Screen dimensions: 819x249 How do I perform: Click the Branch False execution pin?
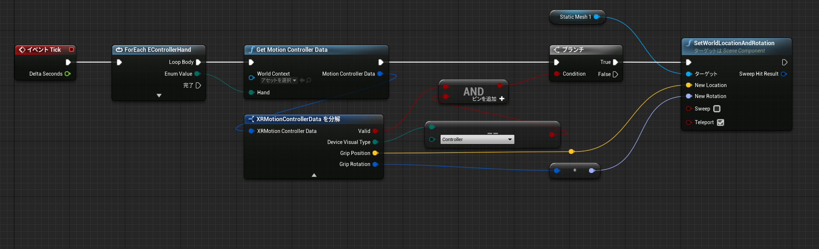coord(615,74)
